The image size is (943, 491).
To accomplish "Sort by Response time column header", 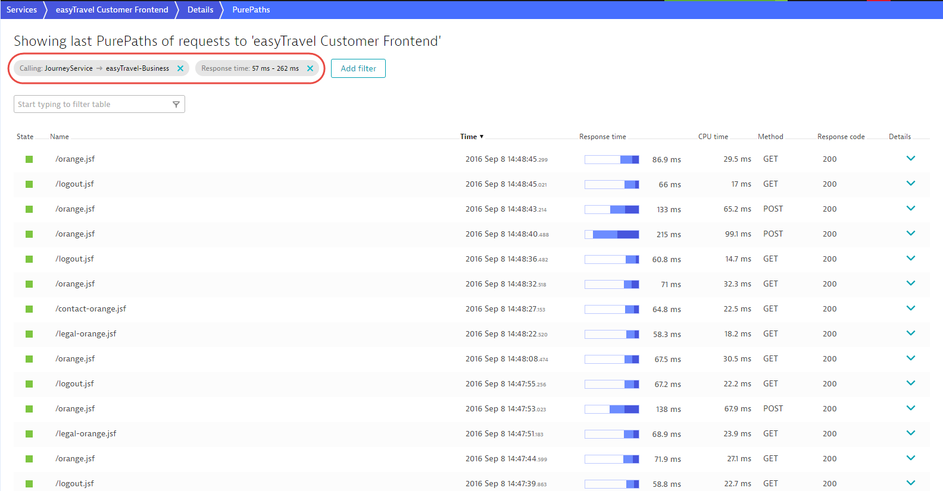I will click(602, 137).
